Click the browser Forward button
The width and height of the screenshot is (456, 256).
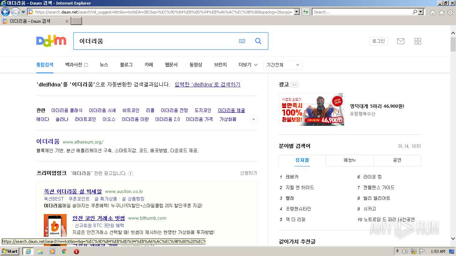pyautogui.click(x=15, y=12)
